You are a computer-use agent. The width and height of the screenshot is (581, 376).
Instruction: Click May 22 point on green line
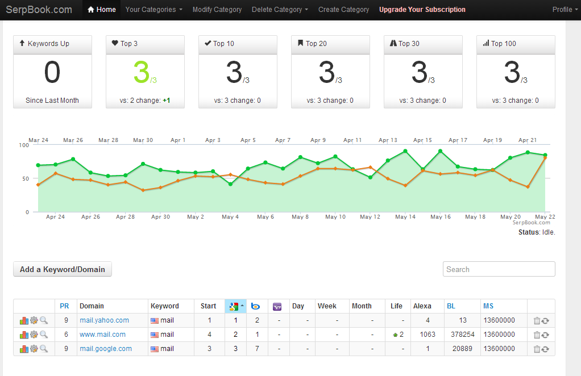545,155
